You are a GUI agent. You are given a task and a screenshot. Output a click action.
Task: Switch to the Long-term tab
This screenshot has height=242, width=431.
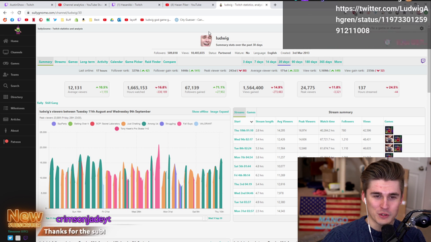[x=87, y=62]
